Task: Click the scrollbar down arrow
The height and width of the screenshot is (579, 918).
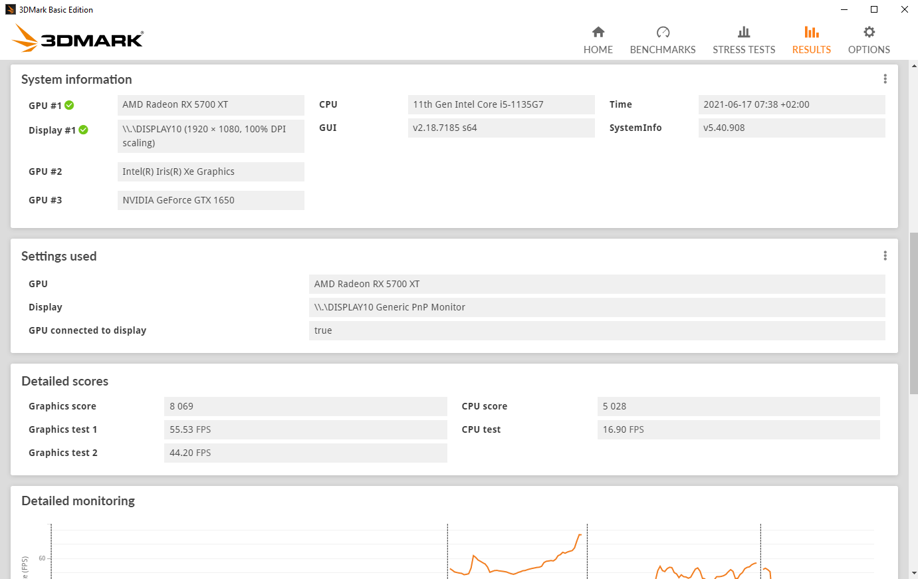Action: click(914, 573)
